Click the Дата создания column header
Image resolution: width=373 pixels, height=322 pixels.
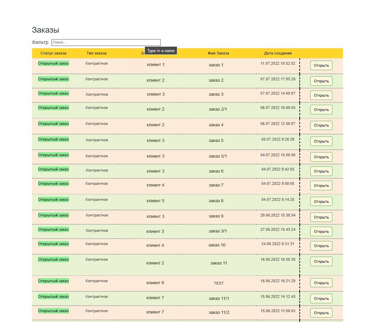278,53
